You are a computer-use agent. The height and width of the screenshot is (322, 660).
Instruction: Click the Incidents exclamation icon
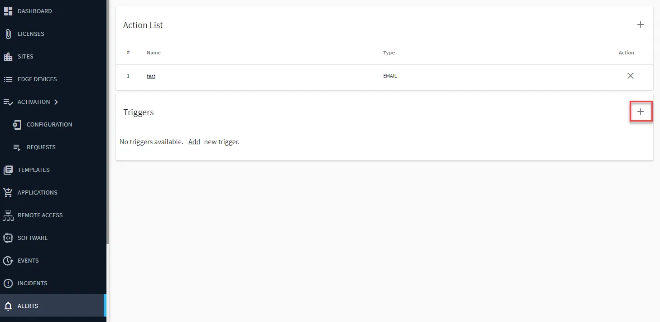click(x=8, y=283)
